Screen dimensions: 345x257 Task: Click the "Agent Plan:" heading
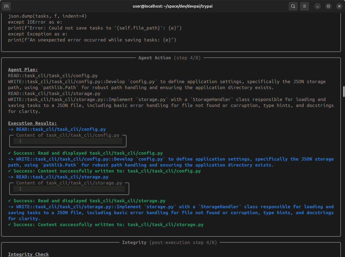click(23, 70)
